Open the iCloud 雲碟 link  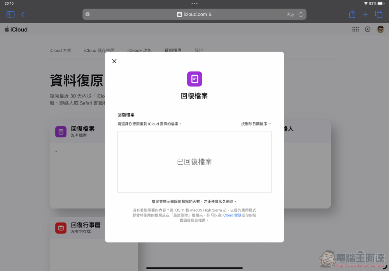(232, 215)
